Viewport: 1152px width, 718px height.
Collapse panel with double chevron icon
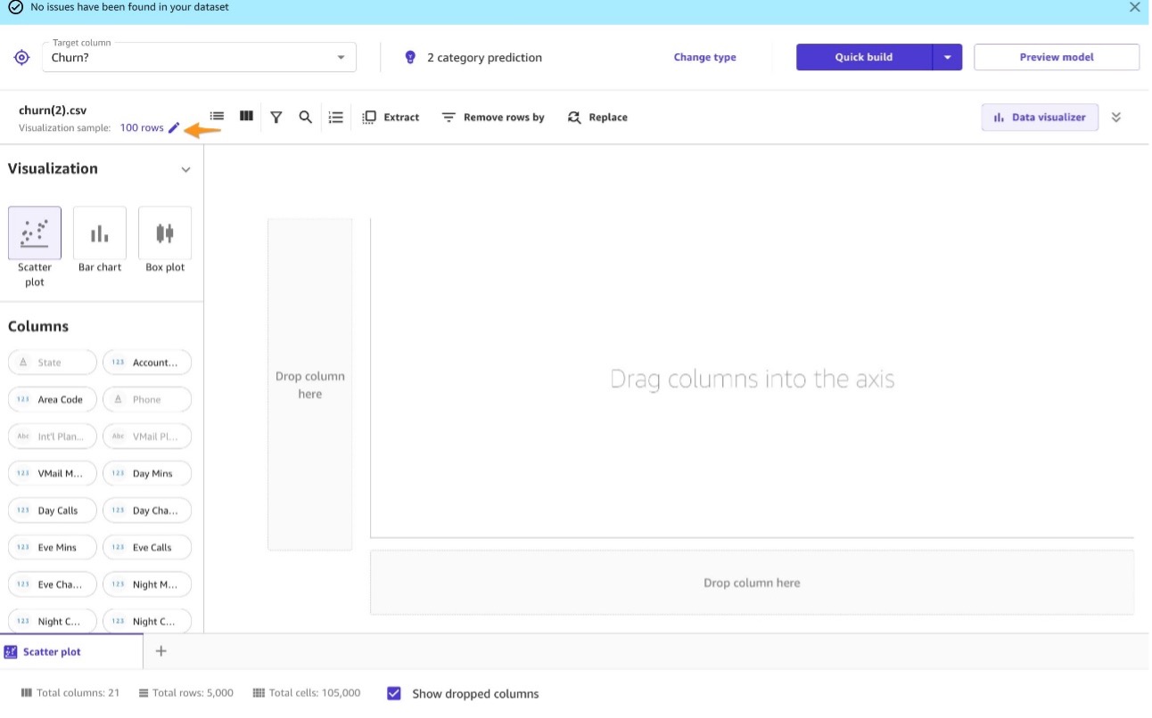[x=1116, y=117]
